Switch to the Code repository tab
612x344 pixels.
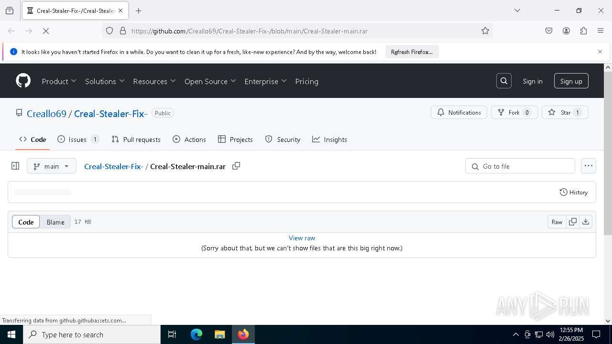click(33, 140)
